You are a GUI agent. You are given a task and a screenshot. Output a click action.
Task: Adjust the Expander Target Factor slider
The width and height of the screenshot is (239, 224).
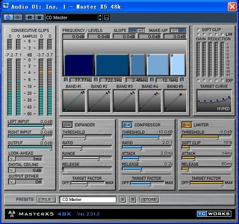pyautogui.click(x=88, y=183)
